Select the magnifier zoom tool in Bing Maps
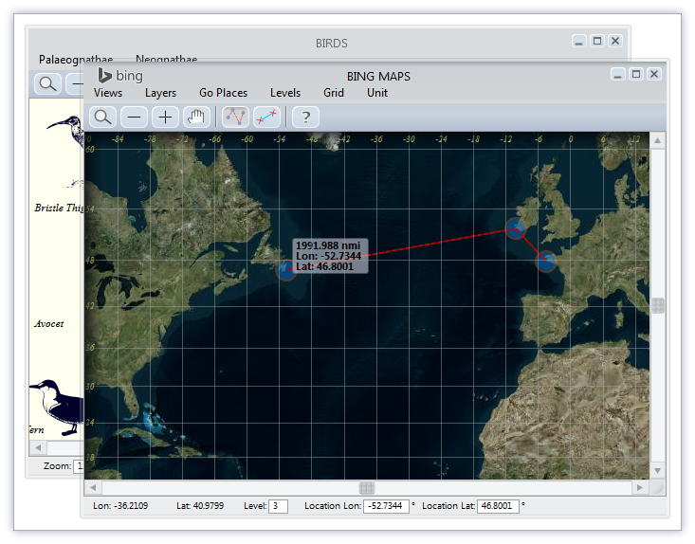 tap(102, 118)
